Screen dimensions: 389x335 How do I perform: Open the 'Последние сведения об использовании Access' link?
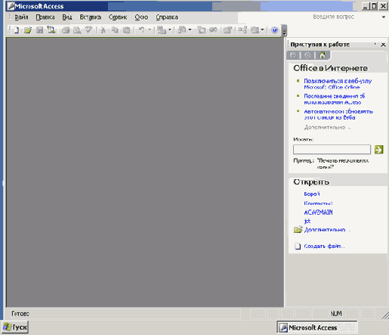click(x=335, y=99)
